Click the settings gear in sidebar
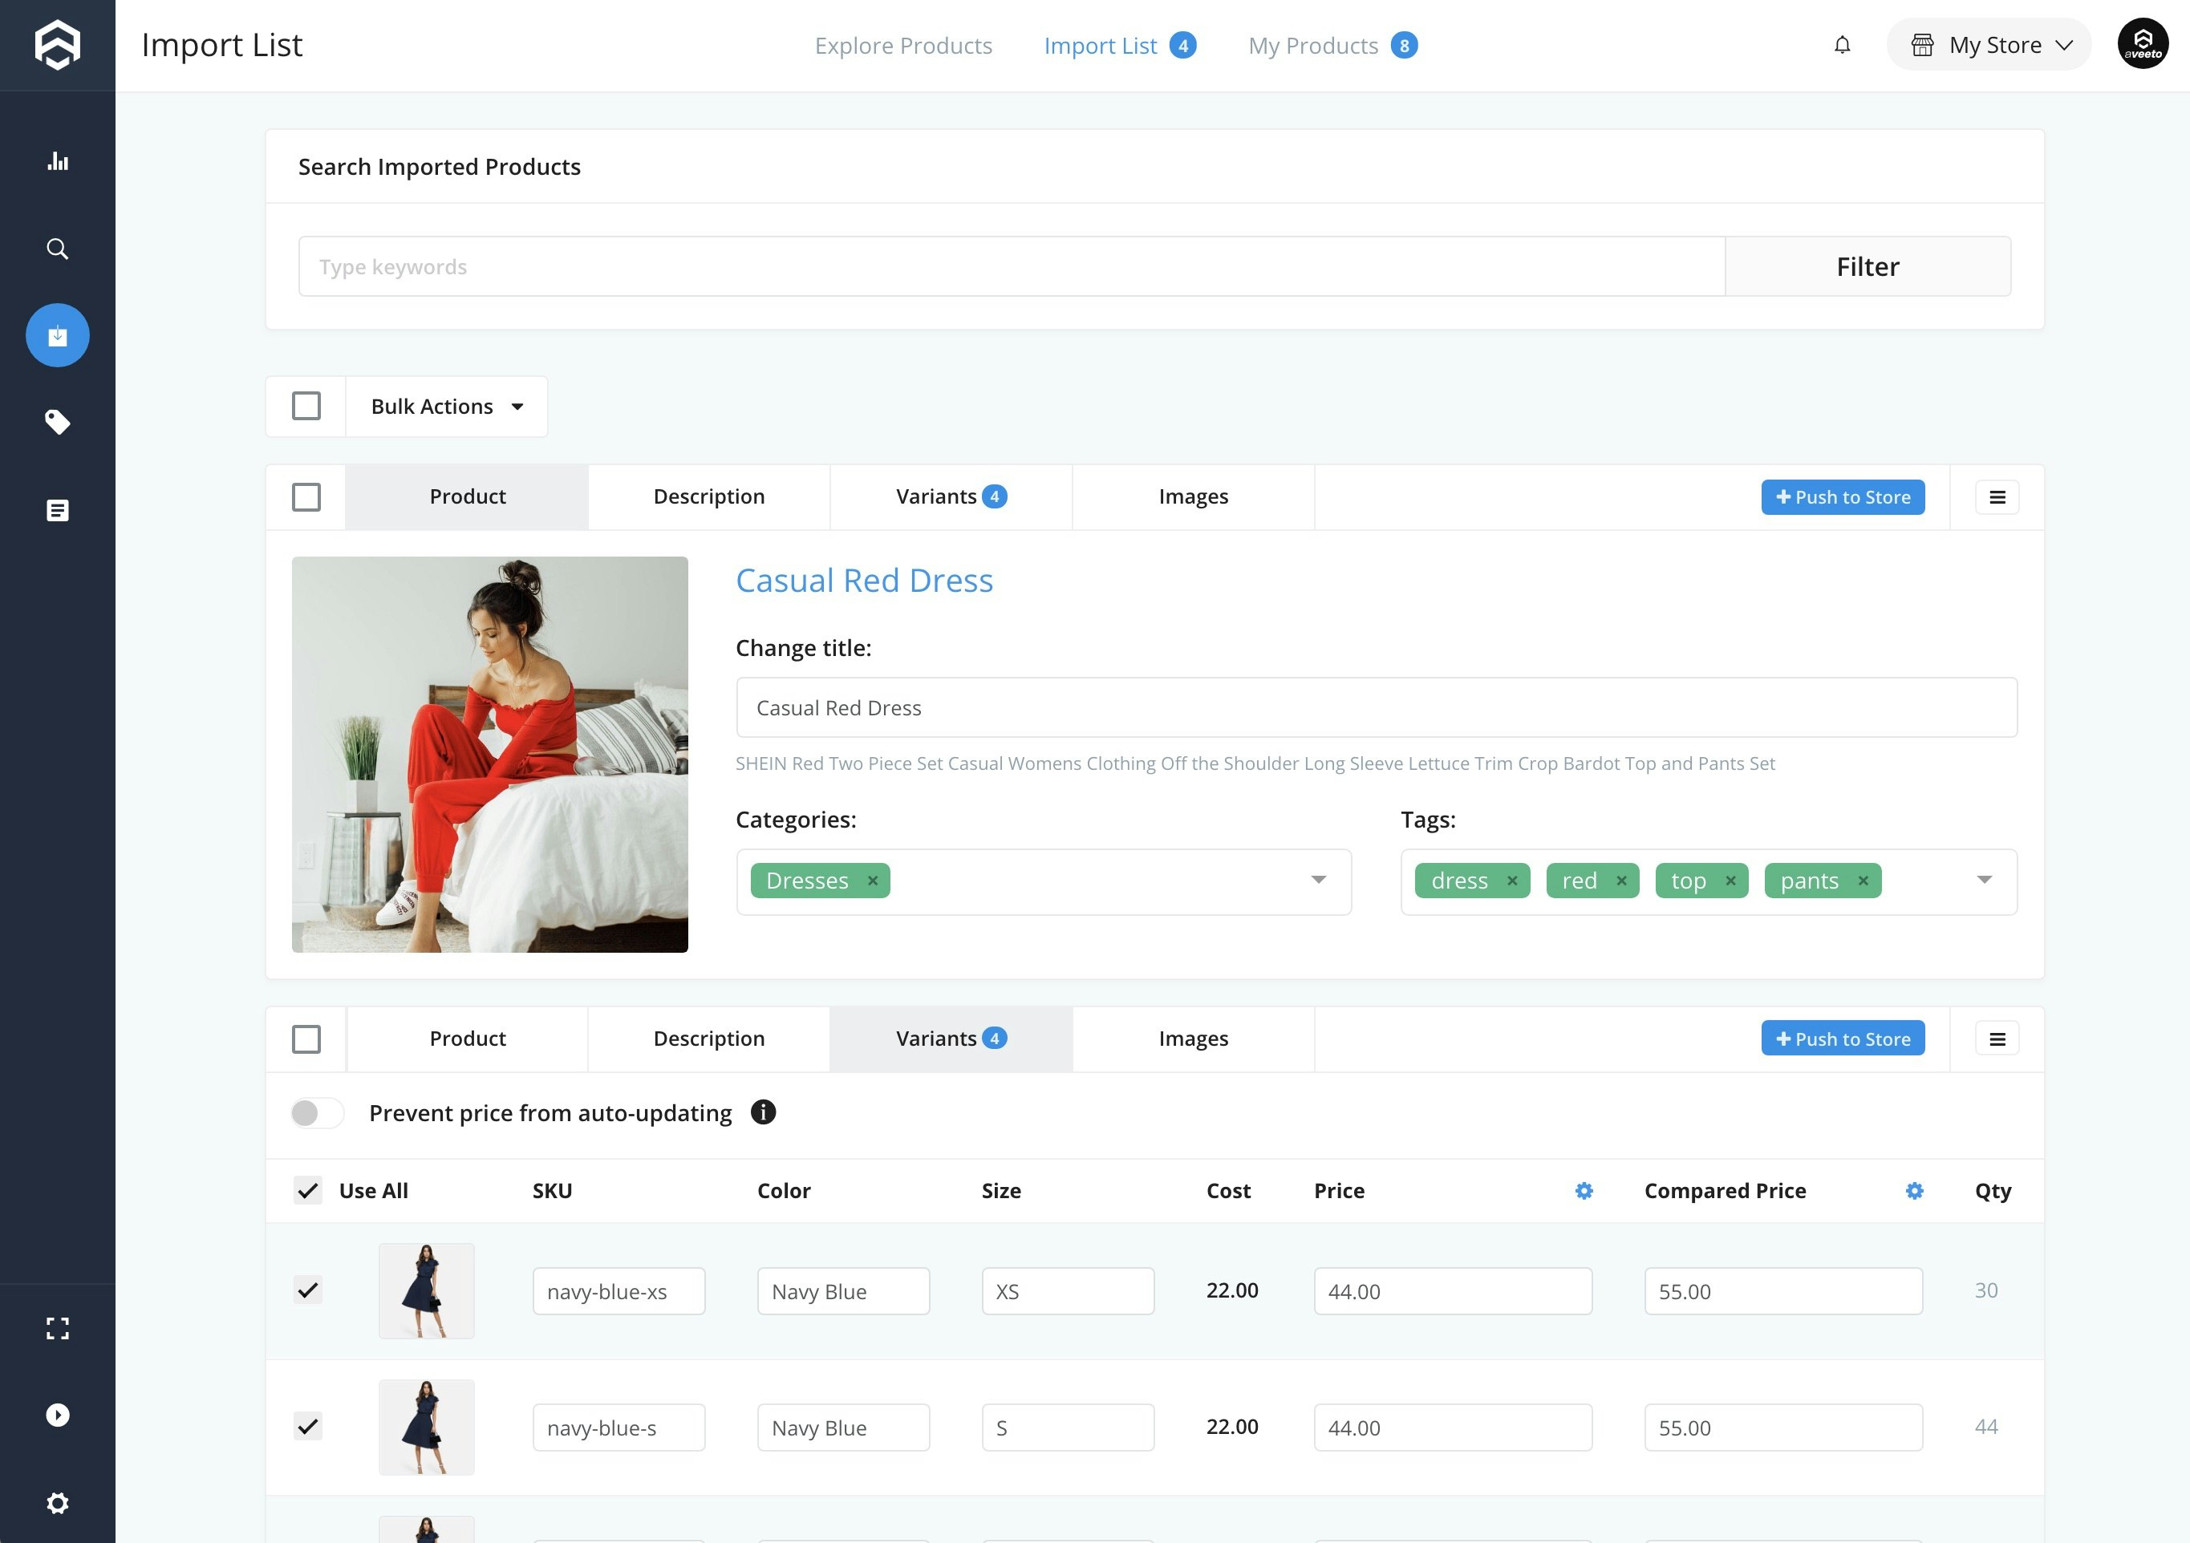This screenshot has height=1543, width=2190. click(x=57, y=1503)
